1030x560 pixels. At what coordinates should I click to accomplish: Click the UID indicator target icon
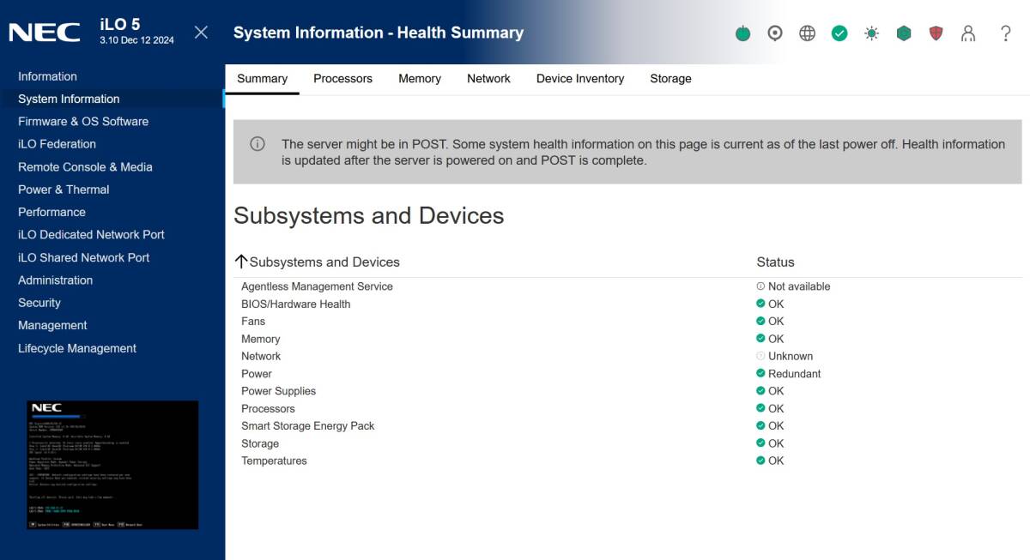coord(775,33)
